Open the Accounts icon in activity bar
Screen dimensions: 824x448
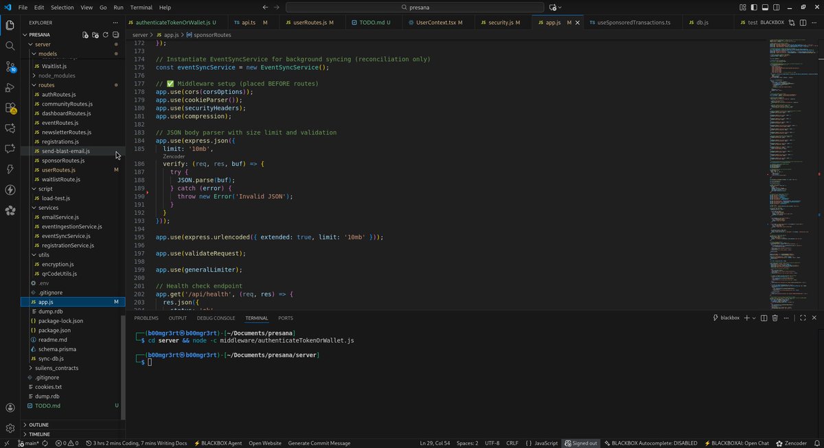point(10,408)
